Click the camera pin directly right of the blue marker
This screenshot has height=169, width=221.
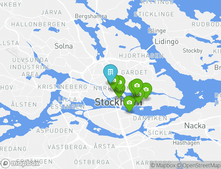(x=119, y=82)
